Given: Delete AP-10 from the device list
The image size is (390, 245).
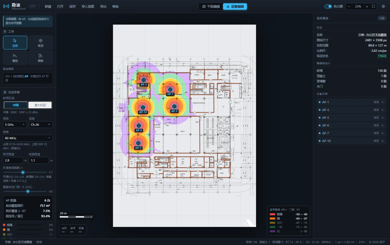Looking at the screenshot, I should [382, 141].
